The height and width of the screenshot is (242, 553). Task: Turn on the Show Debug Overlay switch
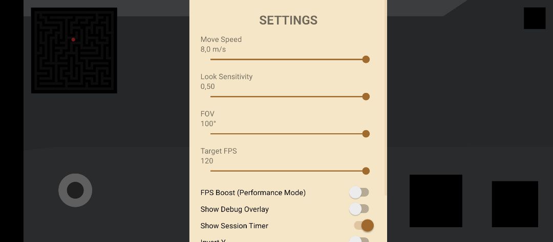pos(359,209)
